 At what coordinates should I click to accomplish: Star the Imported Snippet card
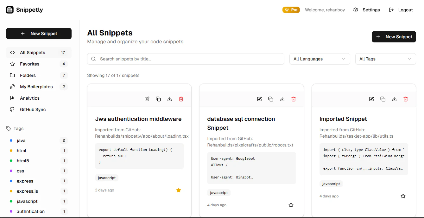click(x=403, y=196)
